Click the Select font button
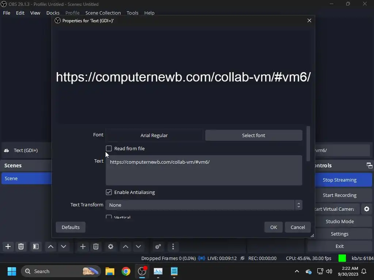Image resolution: width=374 pixels, height=280 pixels. click(x=253, y=135)
